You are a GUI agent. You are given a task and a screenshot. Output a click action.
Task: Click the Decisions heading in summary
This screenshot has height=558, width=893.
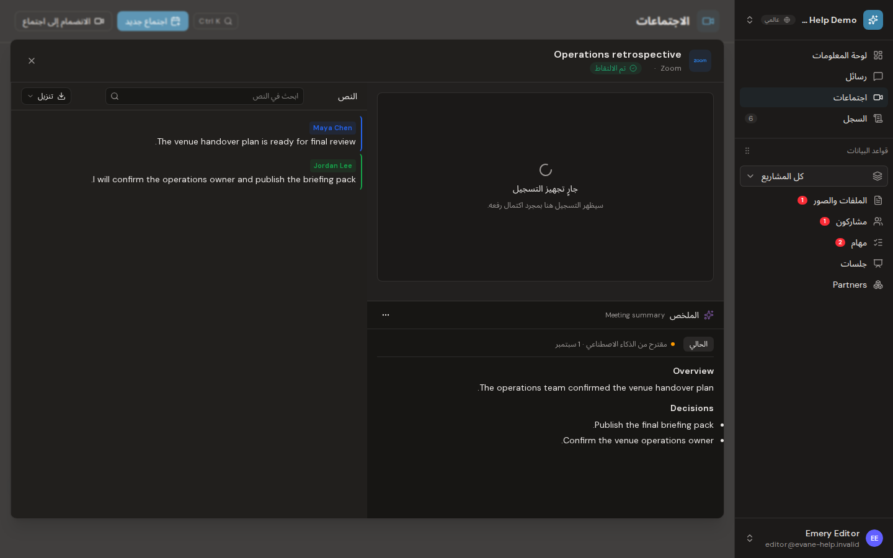pos(692,408)
